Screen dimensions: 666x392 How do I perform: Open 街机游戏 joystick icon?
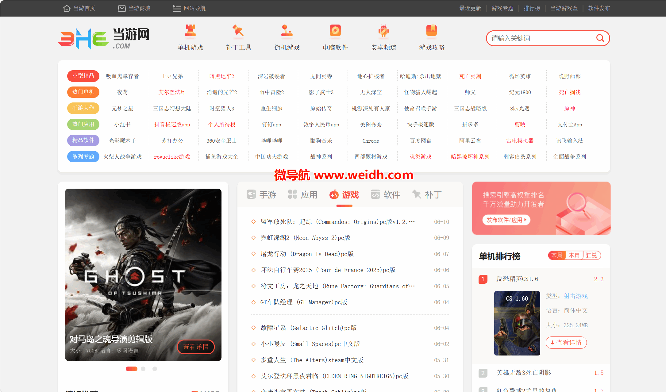[287, 31]
